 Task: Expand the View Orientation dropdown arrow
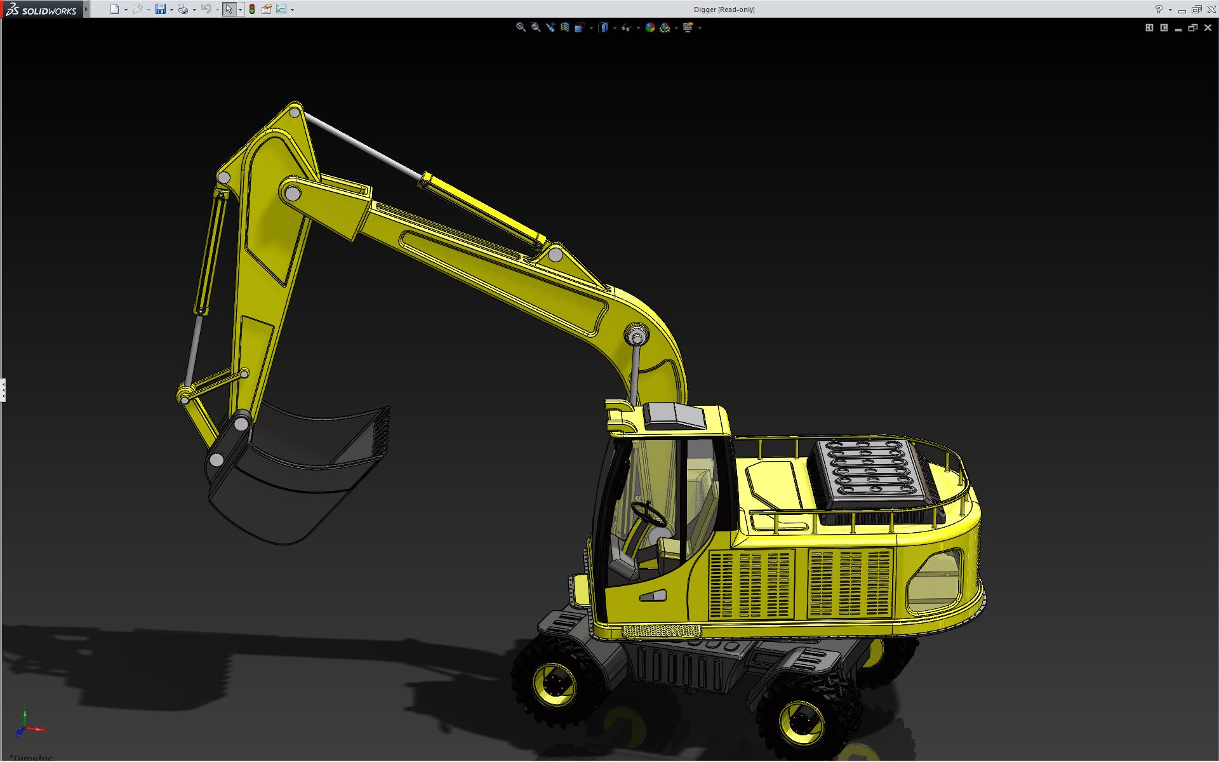pyautogui.click(x=591, y=28)
